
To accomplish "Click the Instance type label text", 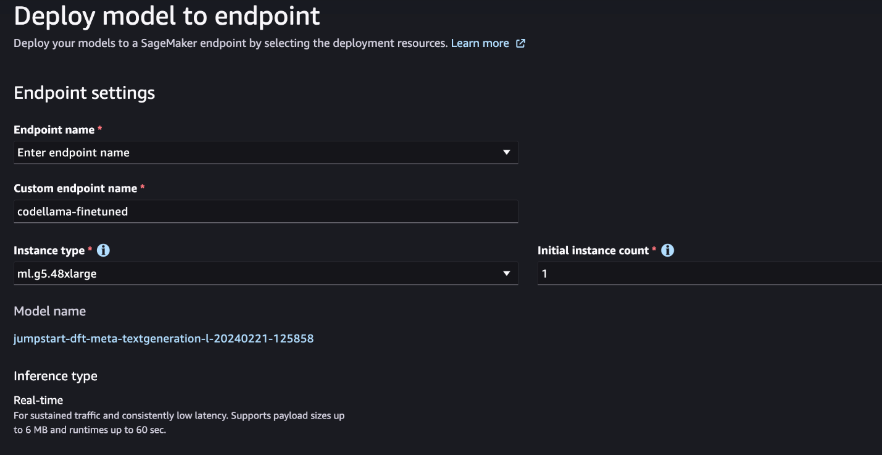I will [x=49, y=251].
